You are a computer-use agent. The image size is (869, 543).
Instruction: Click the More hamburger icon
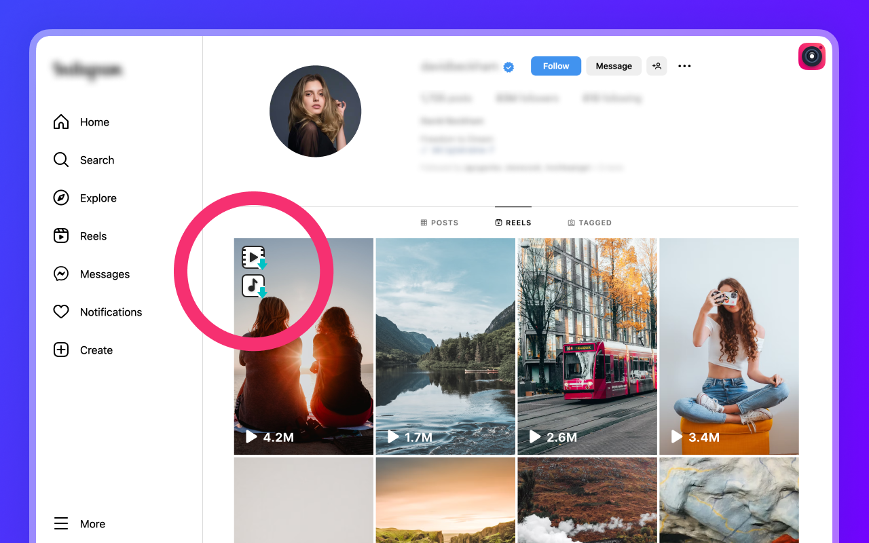[61, 524]
